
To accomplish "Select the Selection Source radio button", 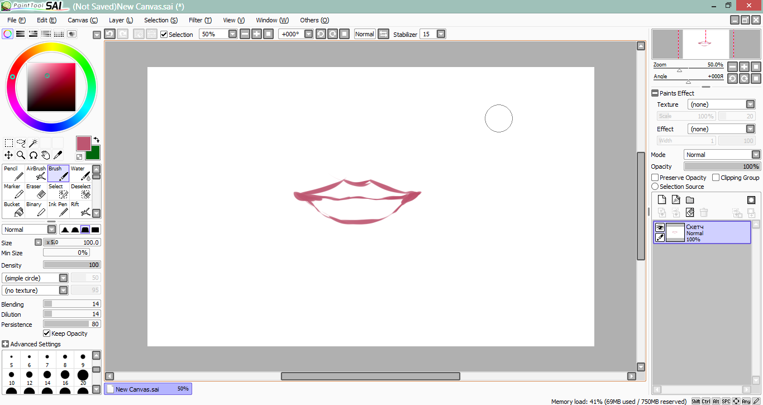I will pos(655,187).
